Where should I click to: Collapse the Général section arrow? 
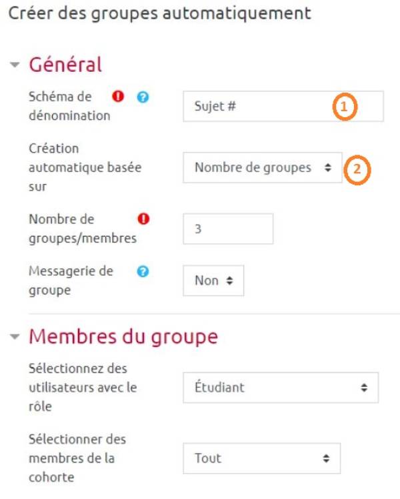[15, 65]
